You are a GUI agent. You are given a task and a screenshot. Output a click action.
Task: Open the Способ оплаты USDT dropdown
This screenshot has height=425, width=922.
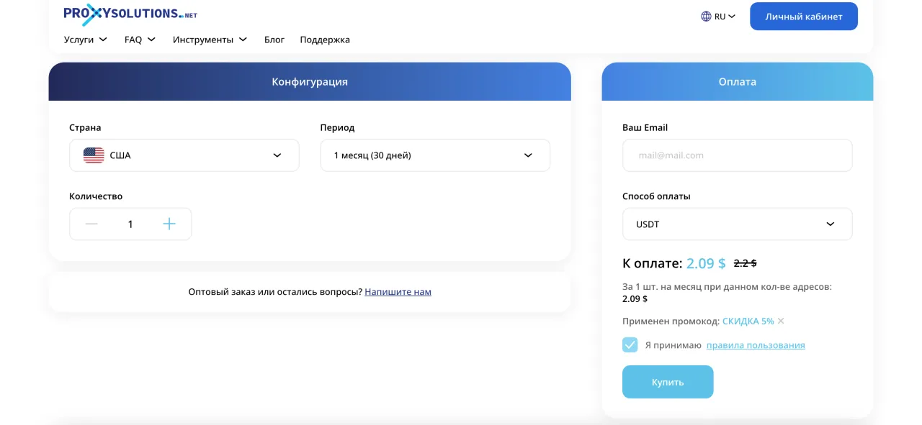(x=737, y=224)
